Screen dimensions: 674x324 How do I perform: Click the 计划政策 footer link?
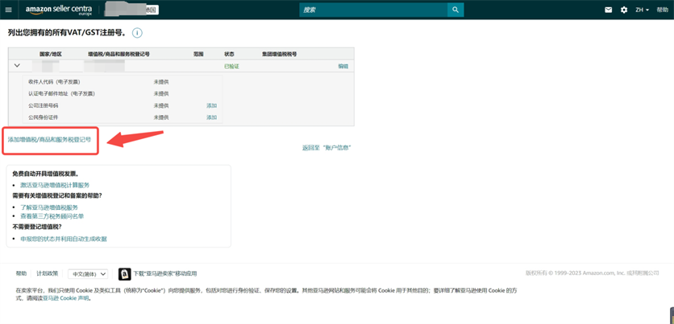48,274
